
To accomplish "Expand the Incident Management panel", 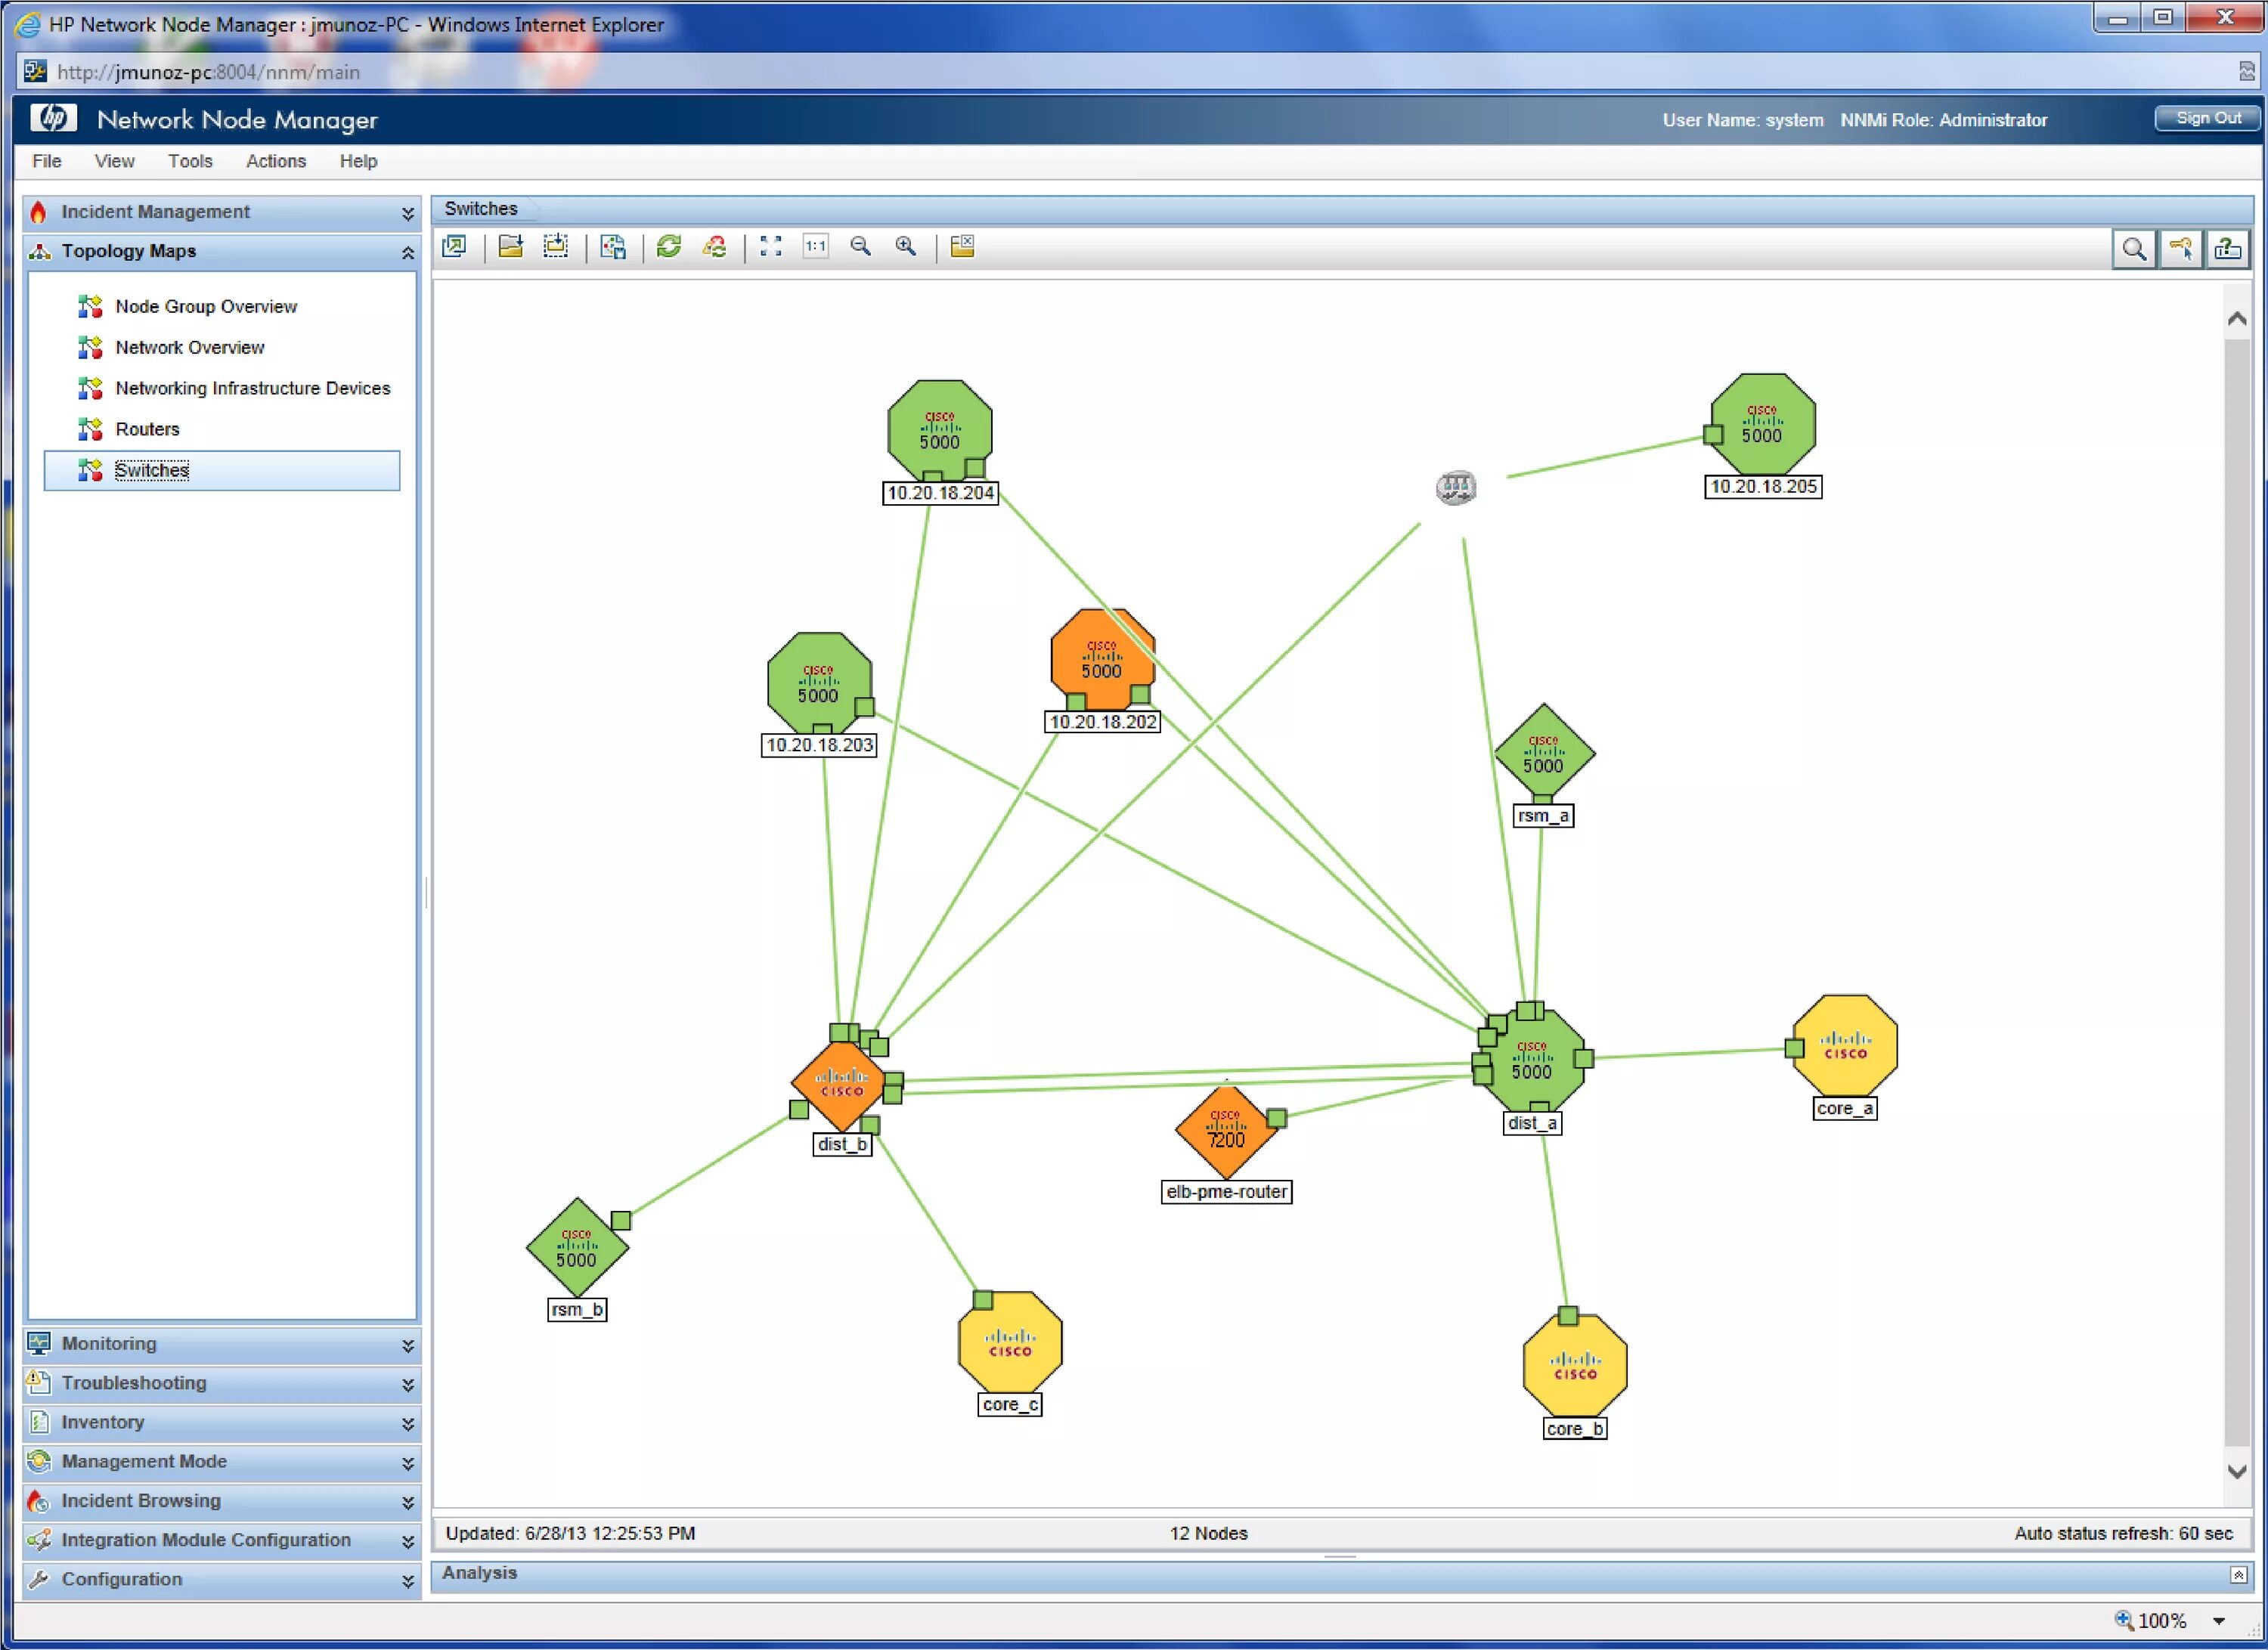I will pyautogui.click(x=408, y=213).
